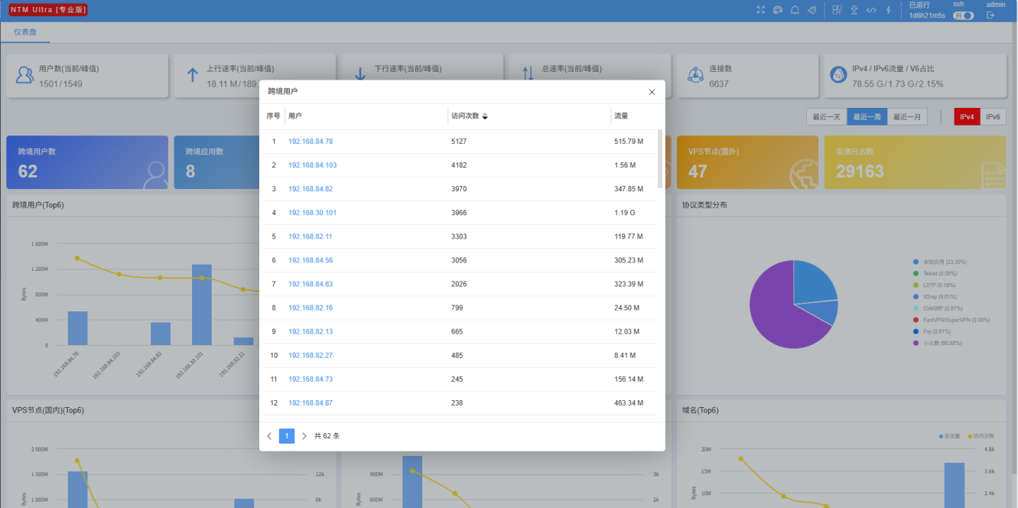Toggle L2TP legend entry
This screenshot has width=1018, height=508.
[934, 285]
